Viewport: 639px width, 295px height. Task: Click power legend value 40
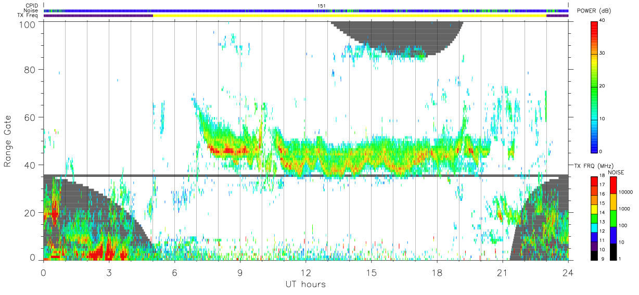click(602, 21)
